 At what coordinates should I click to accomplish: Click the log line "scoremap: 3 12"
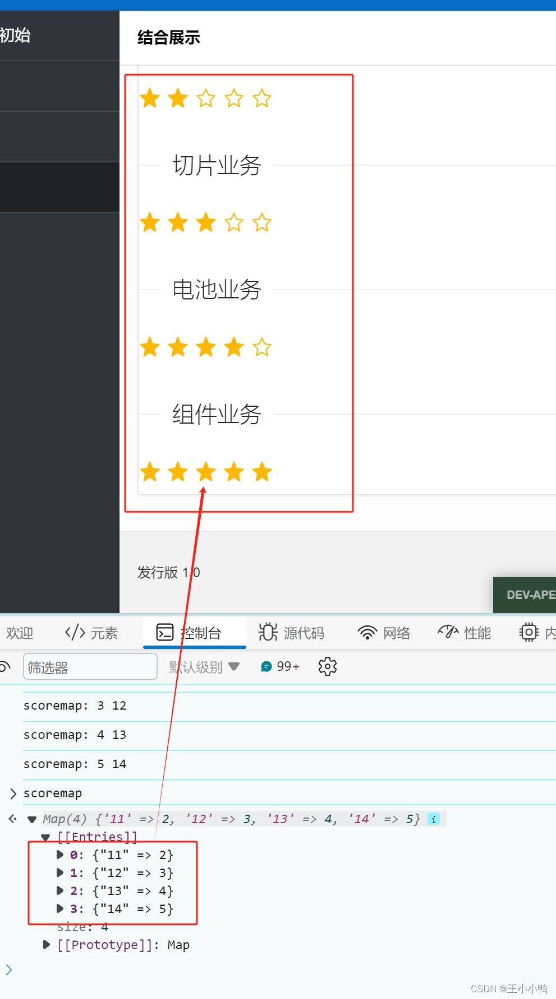[x=75, y=706]
